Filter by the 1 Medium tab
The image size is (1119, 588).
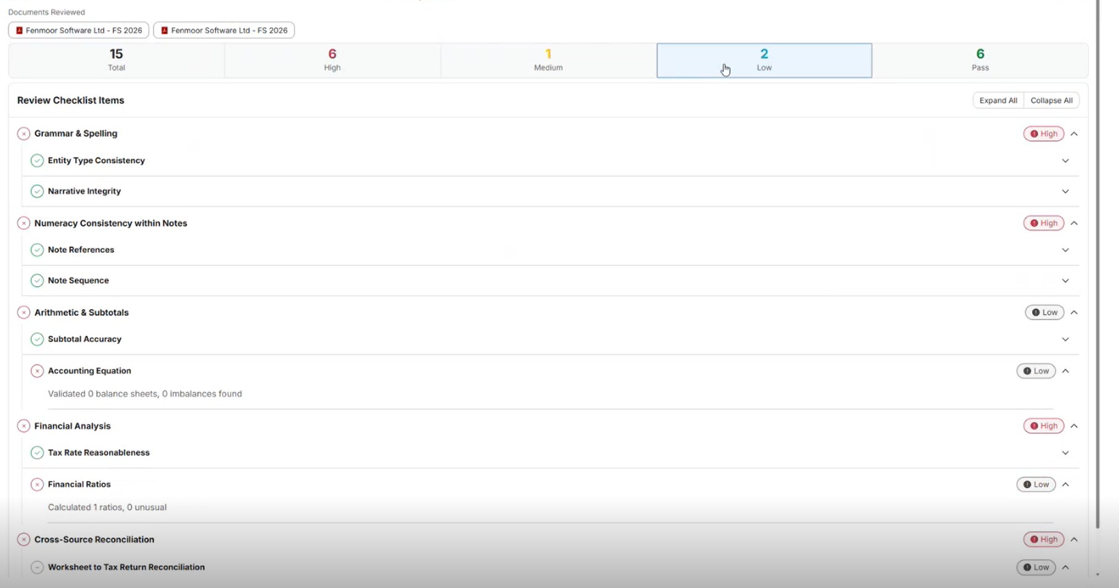click(549, 60)
